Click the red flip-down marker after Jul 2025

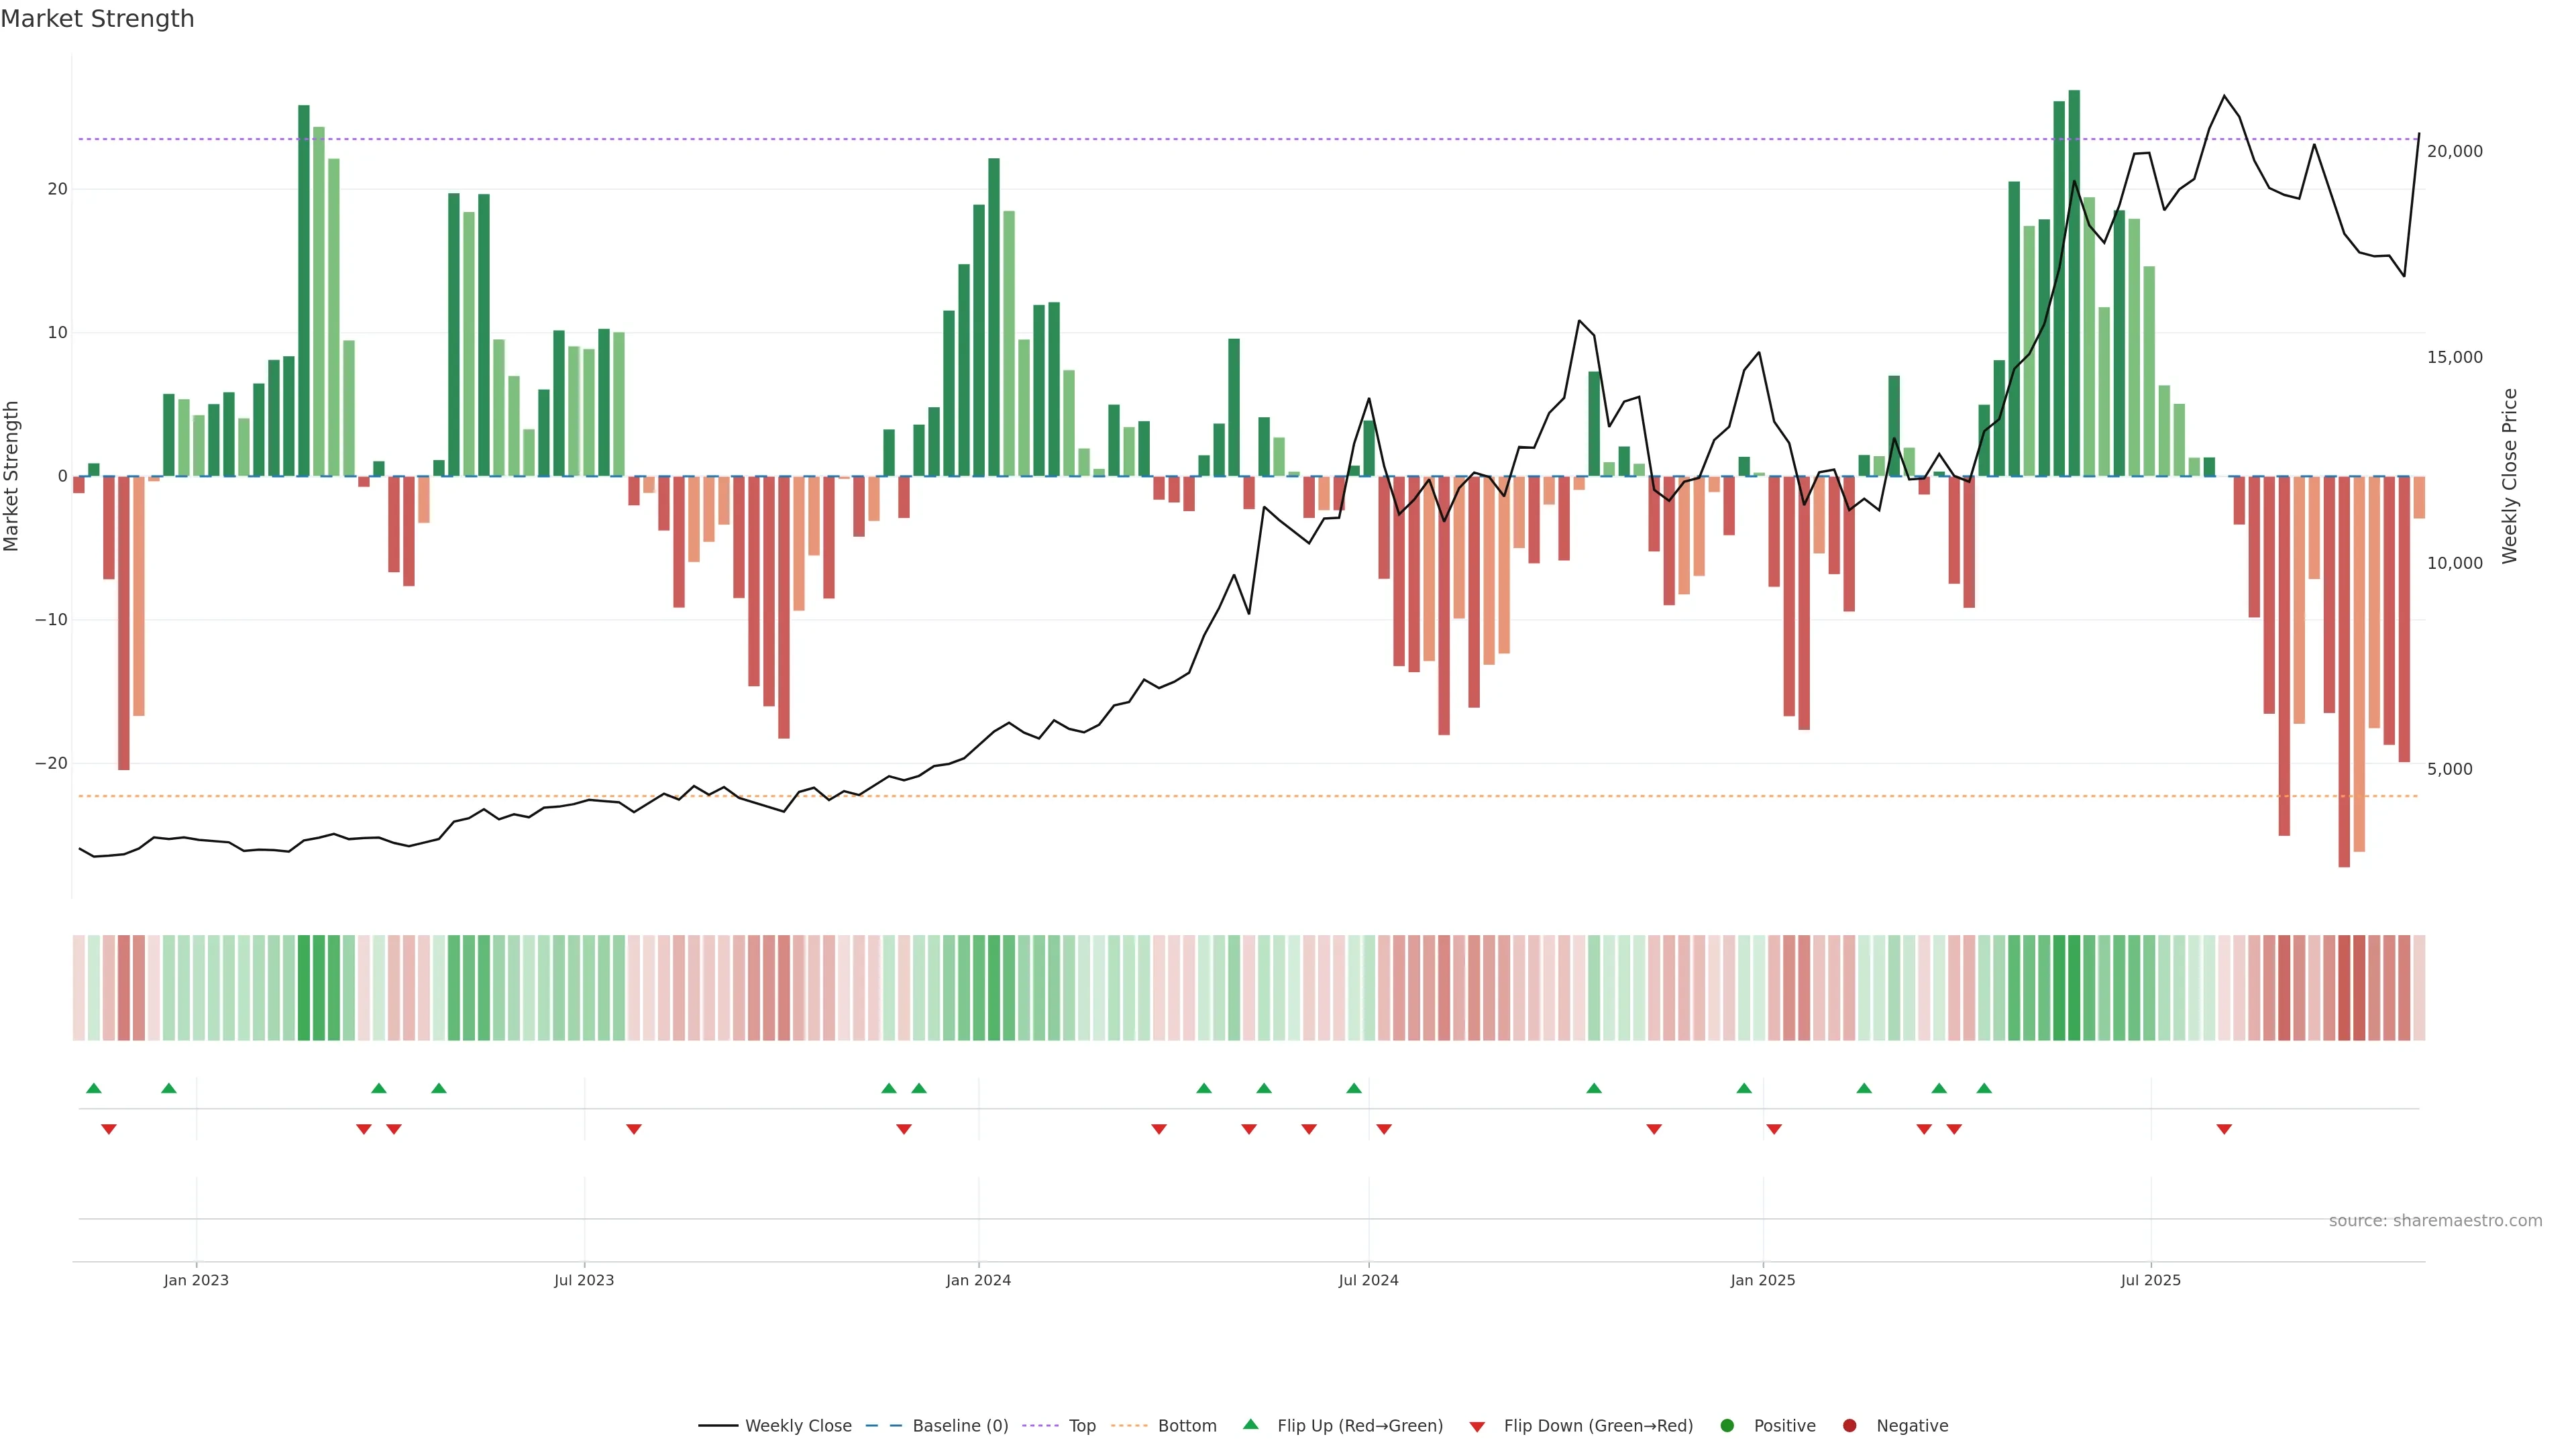[x=2224, y=1129]
